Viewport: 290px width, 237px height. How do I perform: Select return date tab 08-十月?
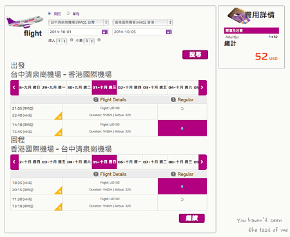pyautogui.click(x=180, y=162)
